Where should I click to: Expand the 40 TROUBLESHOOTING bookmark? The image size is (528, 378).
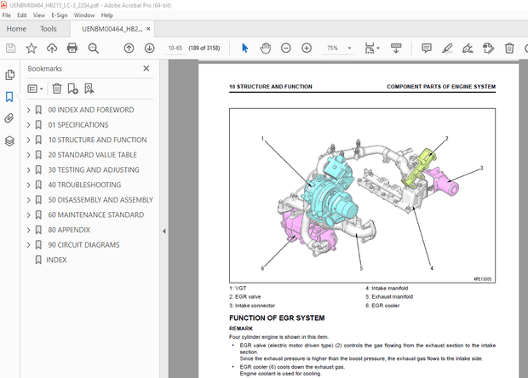click(x=29, y=185)
